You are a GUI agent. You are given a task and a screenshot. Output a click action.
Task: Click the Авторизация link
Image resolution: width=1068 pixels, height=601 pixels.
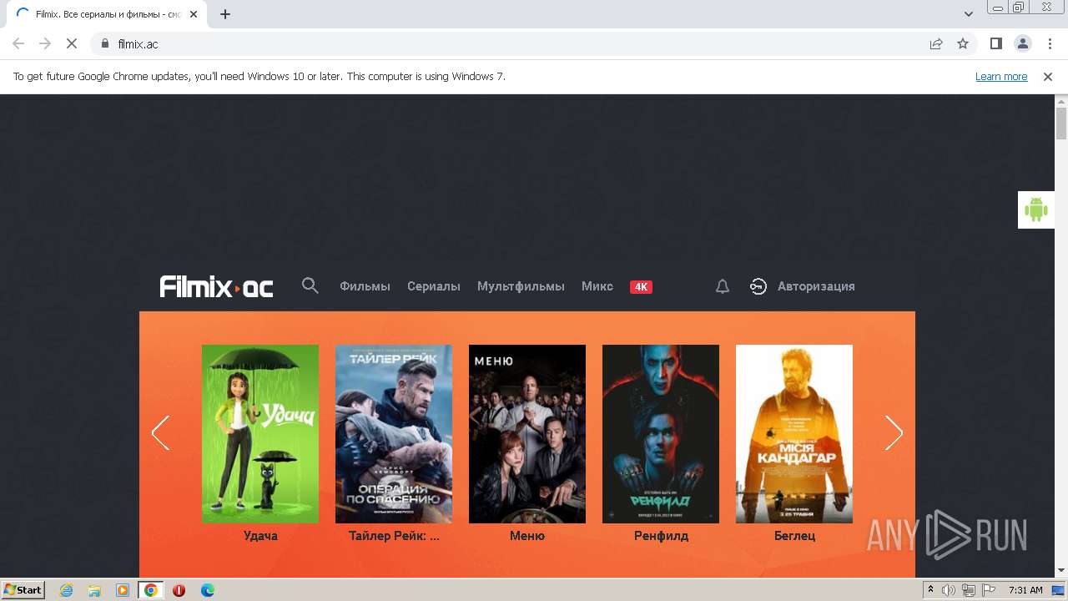pyautogui.click(x=816, y=286)
